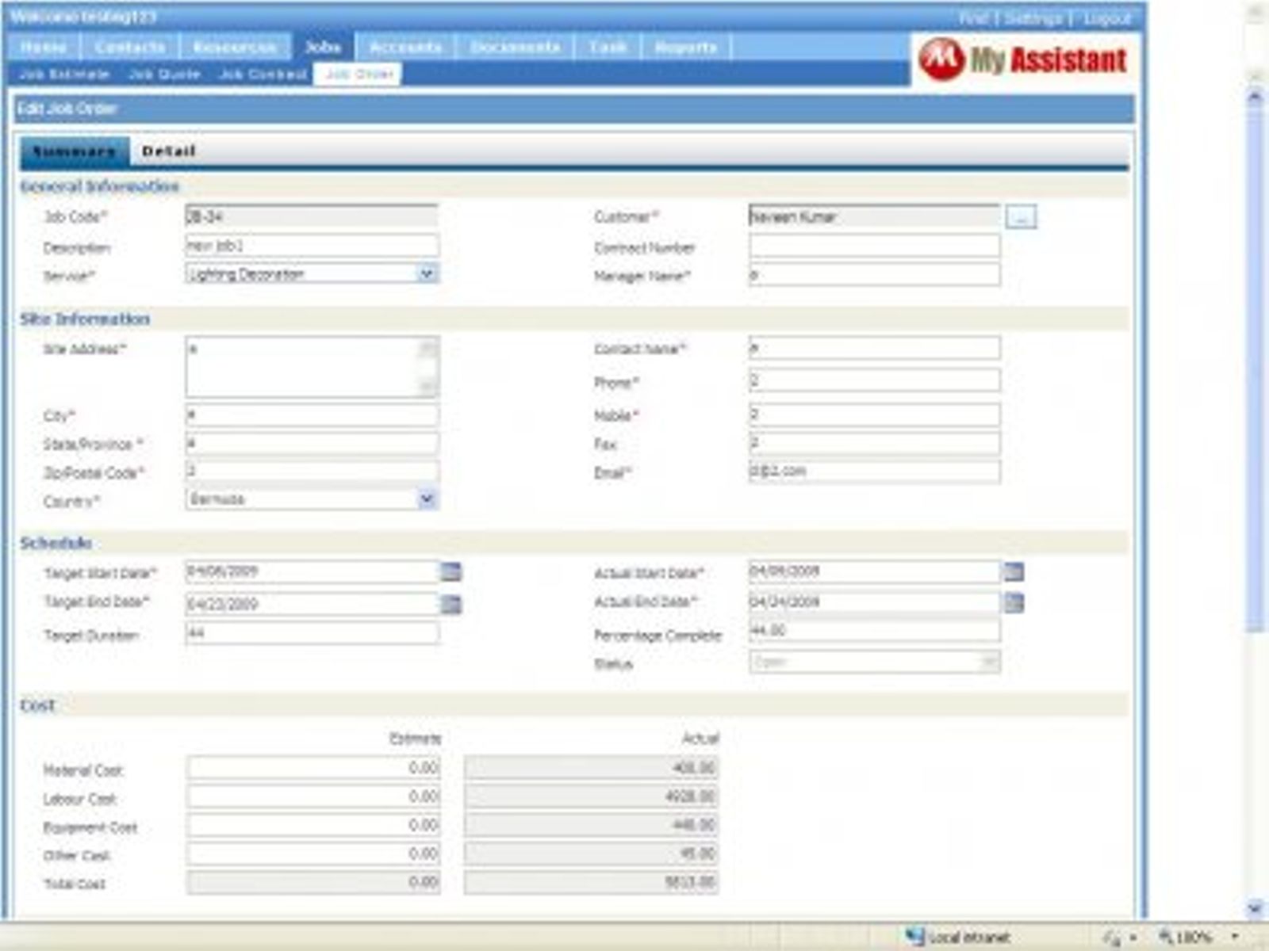Focus the Description field
This screenshot has width=1269, height=951.
tap(311, 246)
